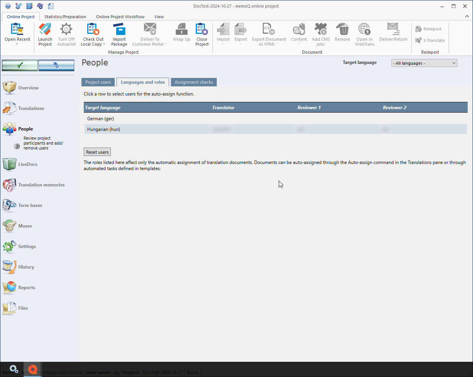Screen dimensions: 473x377
Task: Open the Reports pane
Action: tap(26, 288)
